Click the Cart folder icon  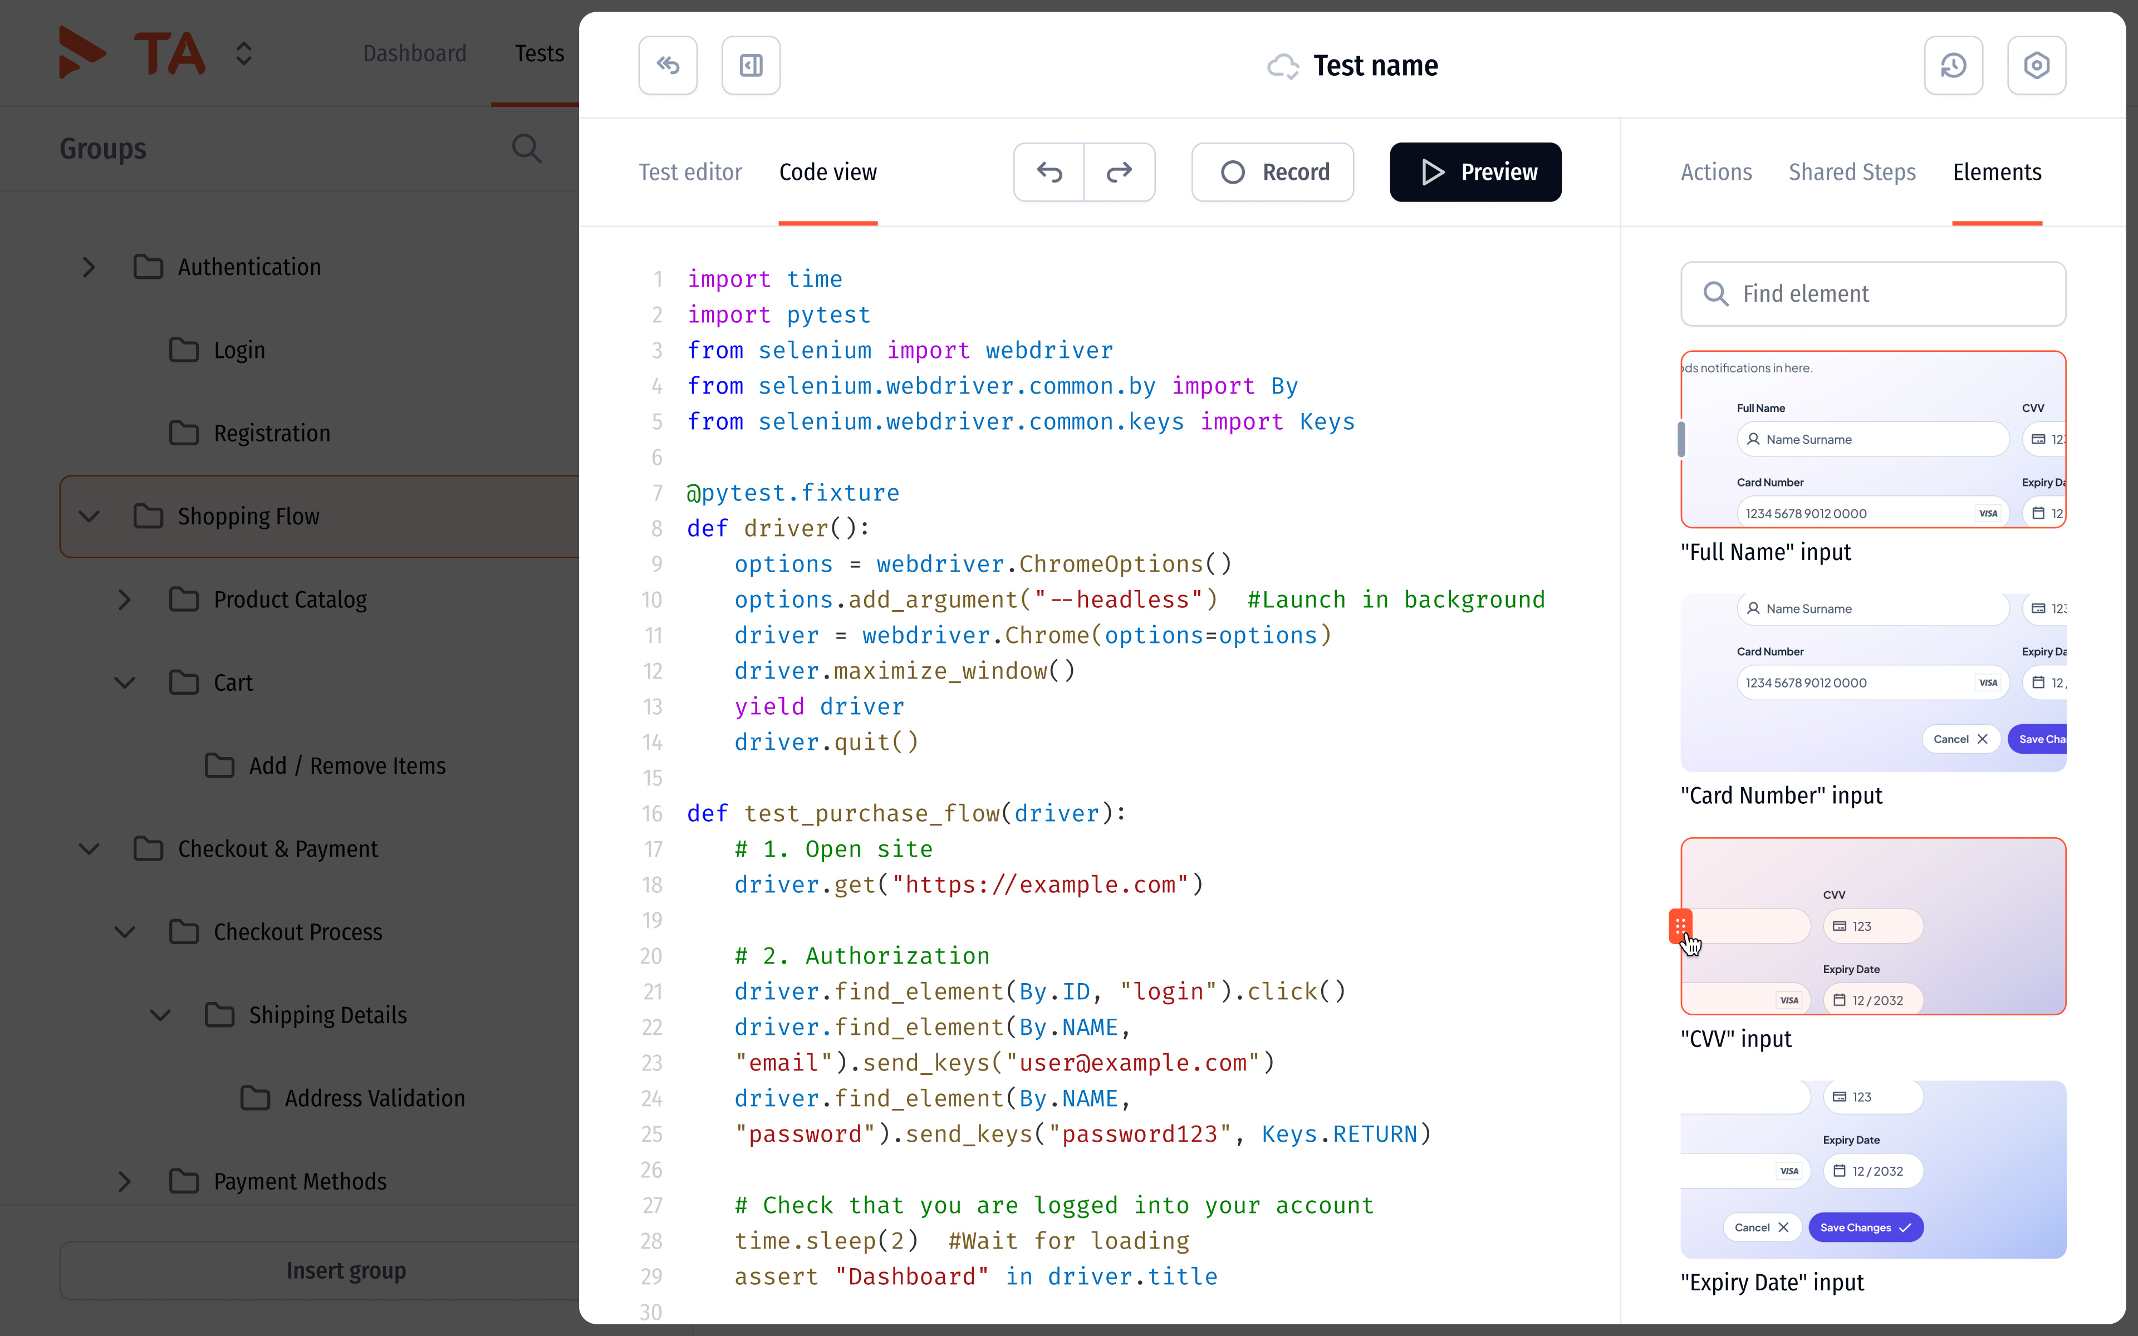coord(184,682)
